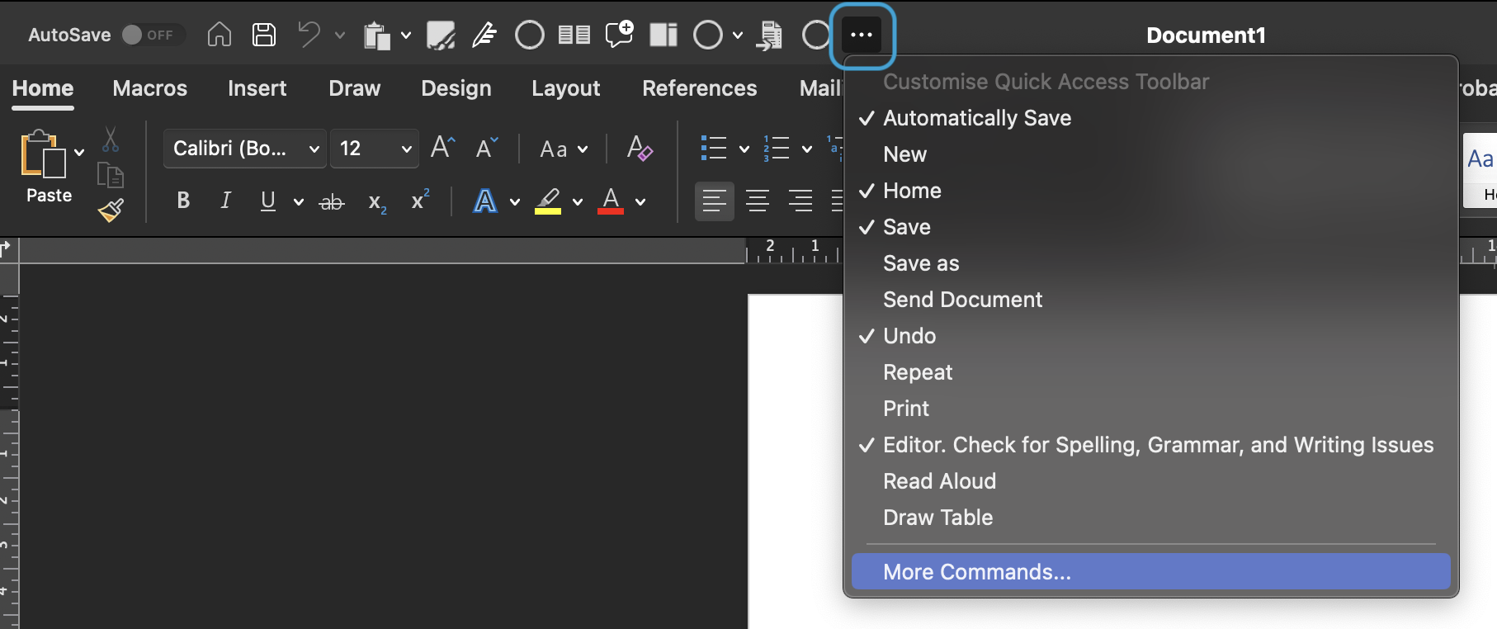Click the Bullets list icon

[714, 149]
